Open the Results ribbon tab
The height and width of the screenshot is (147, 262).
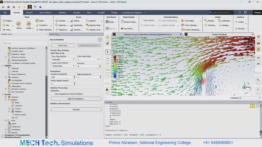pos(77,13)
